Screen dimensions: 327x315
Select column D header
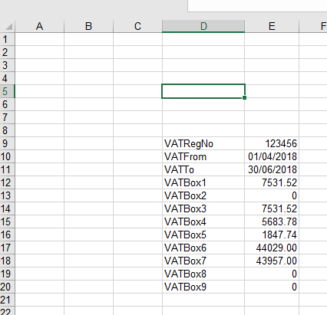coord(203,26)
